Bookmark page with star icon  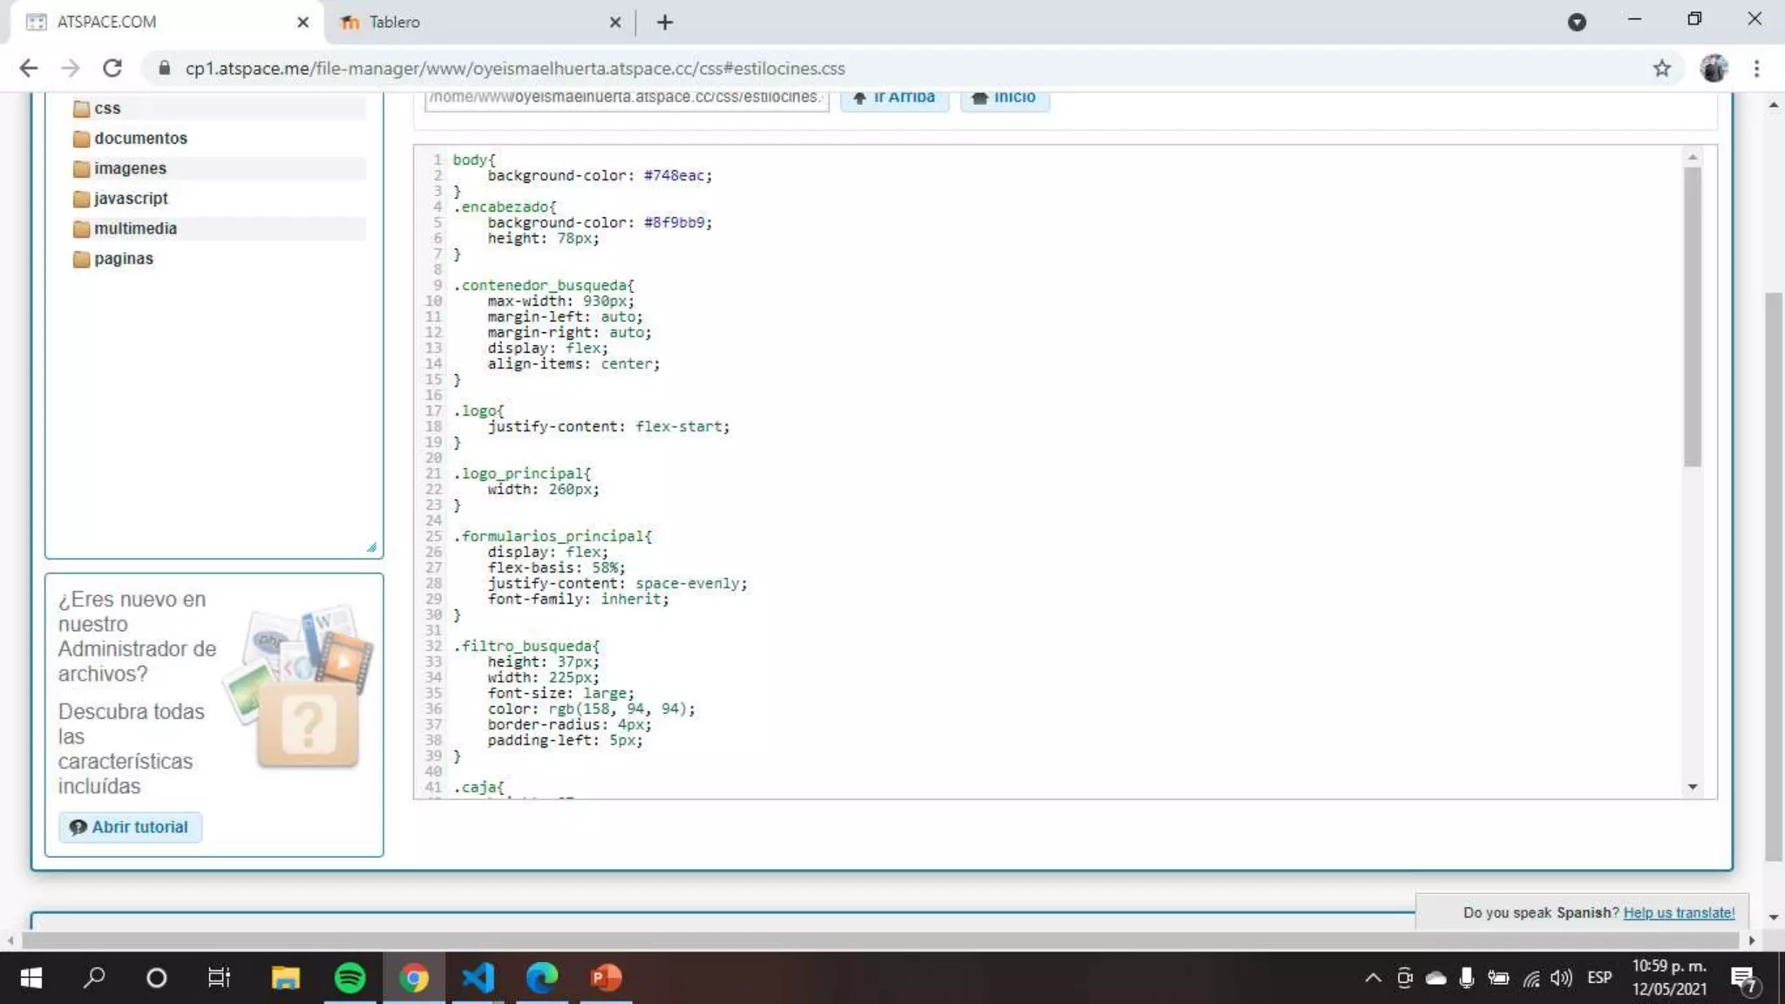pos(1661,68)
